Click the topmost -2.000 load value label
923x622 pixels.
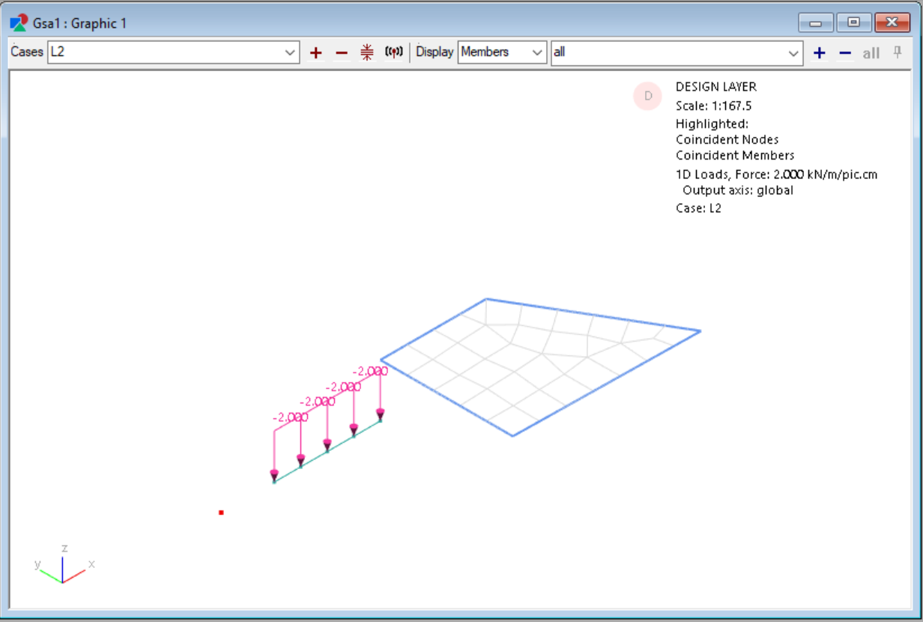point(370,371)
